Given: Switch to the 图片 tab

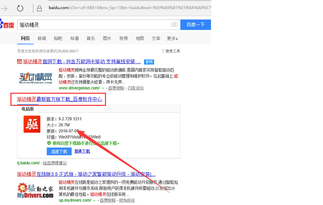Looking at the screenshot, I should coord(107,39).
